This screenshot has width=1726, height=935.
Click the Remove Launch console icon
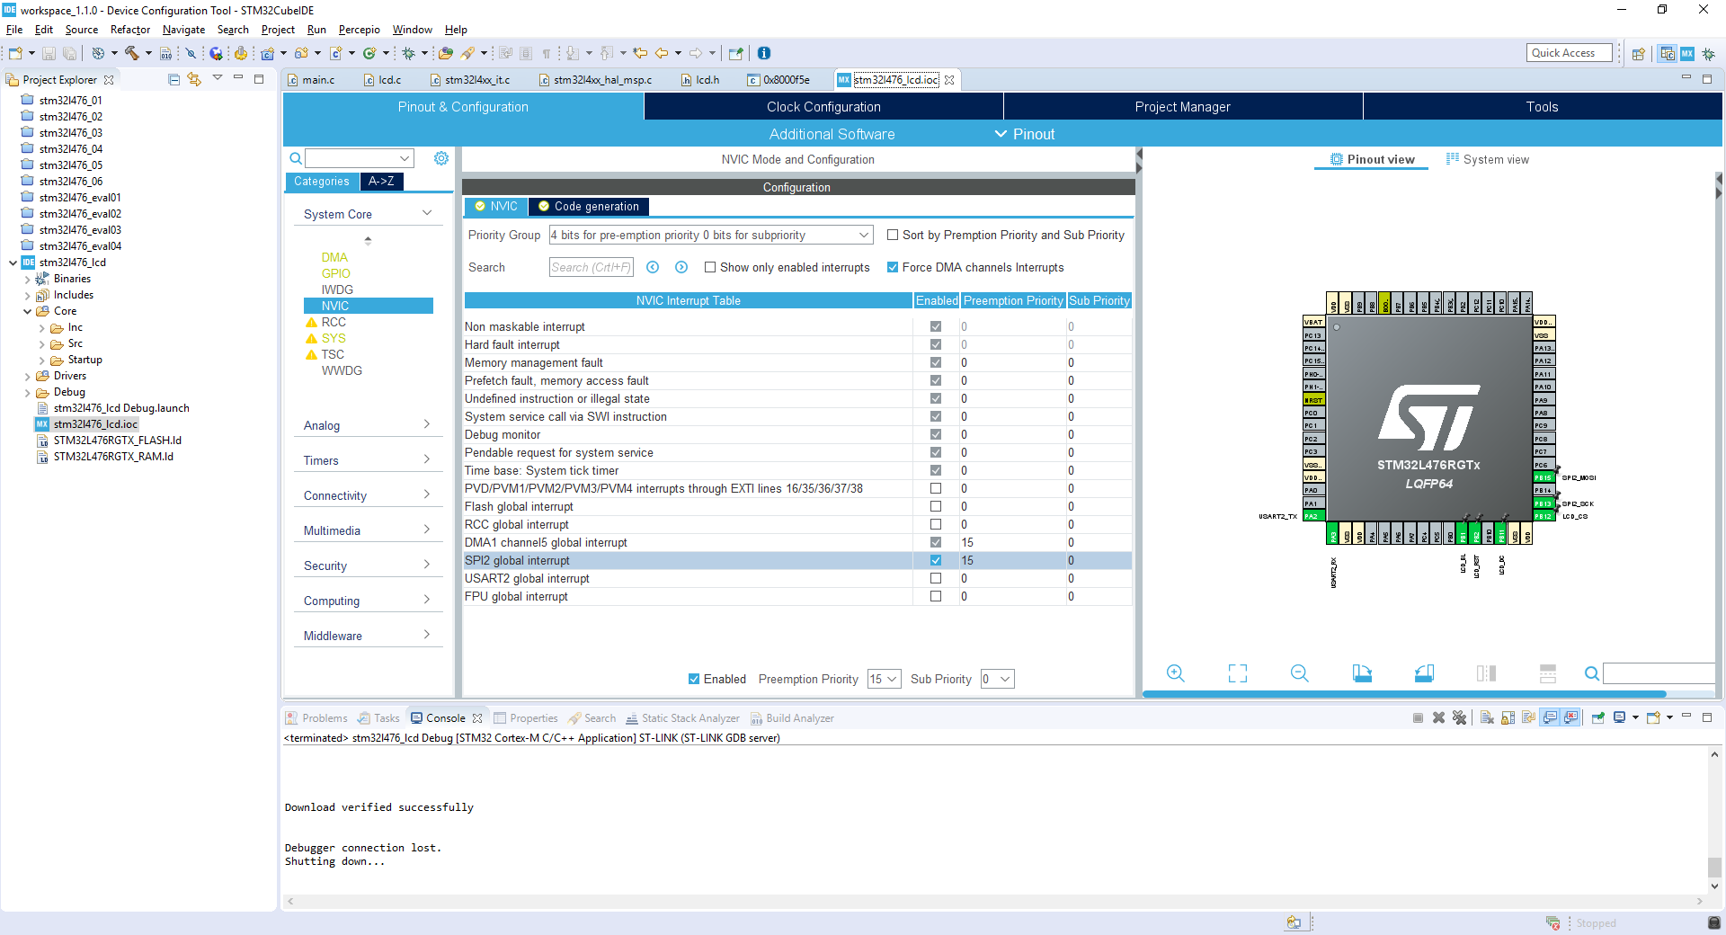(1438, 717)
